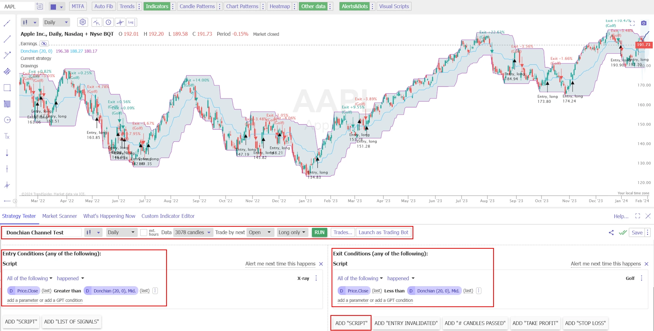
Task: Select the trend line drawing tool
Action: 7,23
